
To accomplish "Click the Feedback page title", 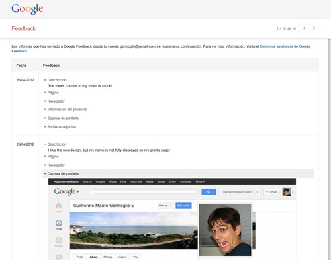I will pyautogui.click(x=24, y=28).
